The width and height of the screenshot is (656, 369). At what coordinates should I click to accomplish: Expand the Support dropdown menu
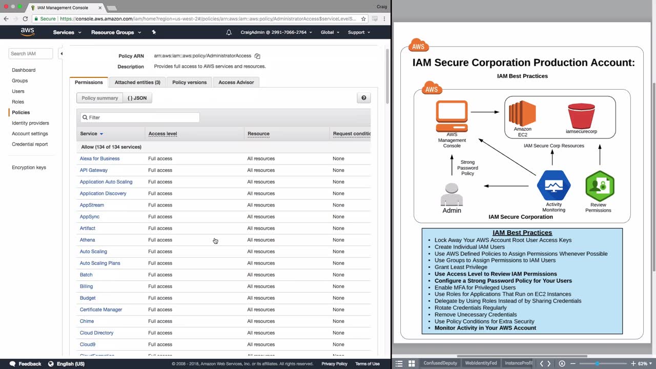tap(359, 32)
